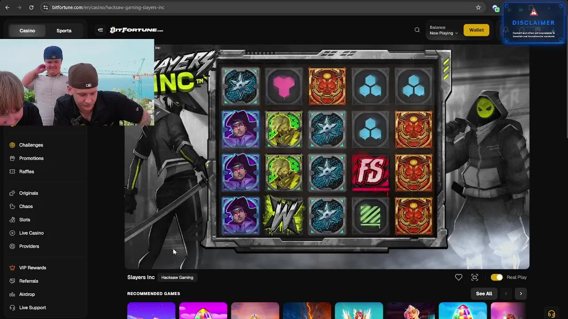Click the FS free spins symbol on reels
This screenshot has width=568, height=319.
pyautogui.click(x=371, y=173)
